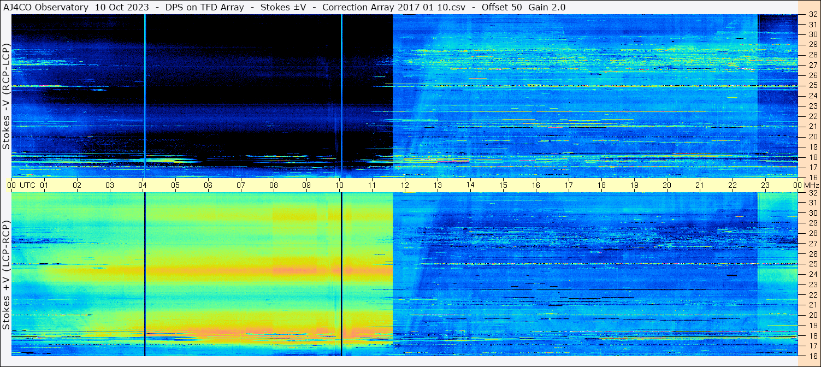The height and width of the screenshot is (367, 821).
Task: Select the 13 hour tick on time axis
Action: [438, 185]
